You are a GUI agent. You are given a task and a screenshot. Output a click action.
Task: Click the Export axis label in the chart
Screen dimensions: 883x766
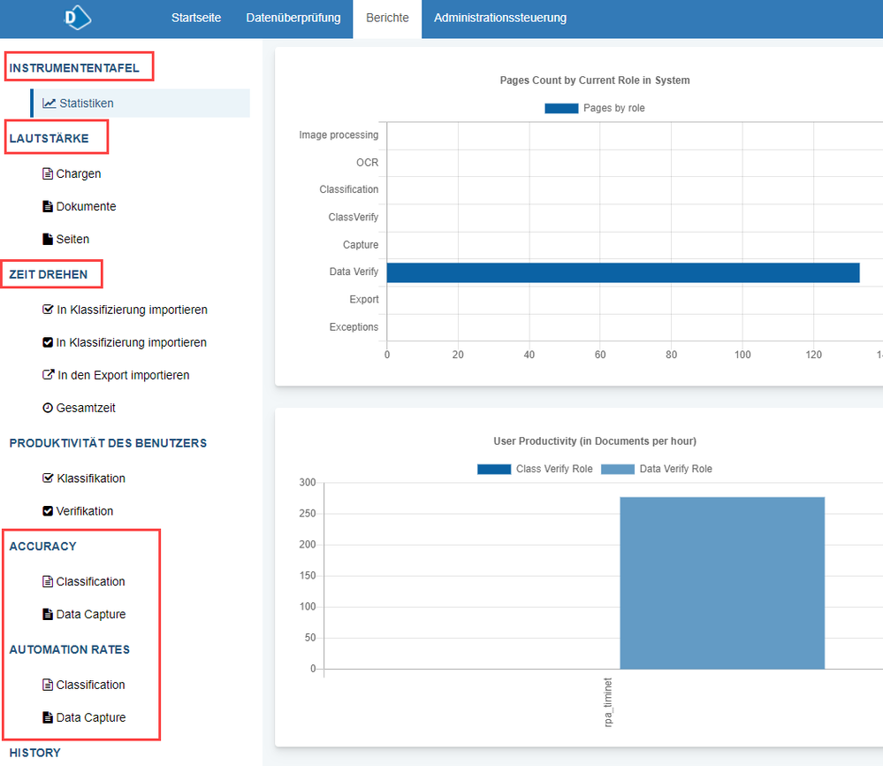coord(364,299)
